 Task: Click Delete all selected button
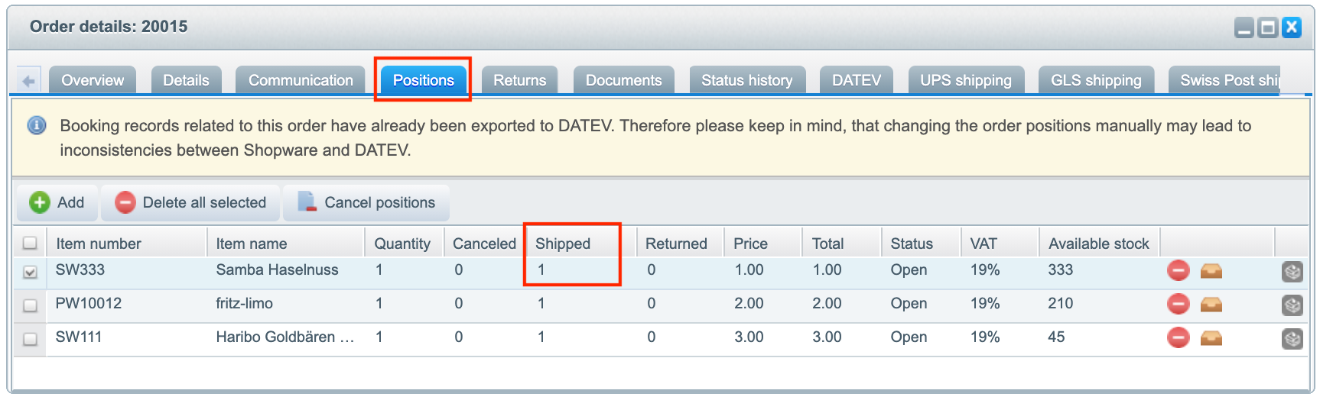pos(190,202)
